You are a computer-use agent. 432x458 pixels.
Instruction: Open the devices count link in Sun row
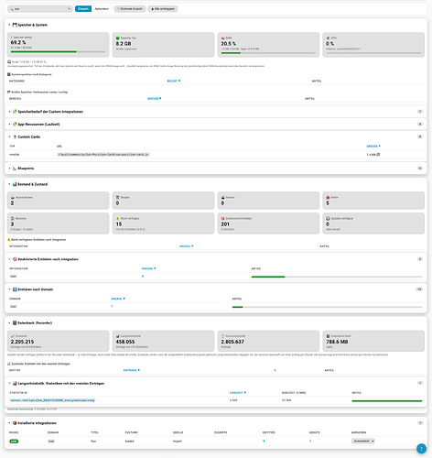(x=310, y=442)
